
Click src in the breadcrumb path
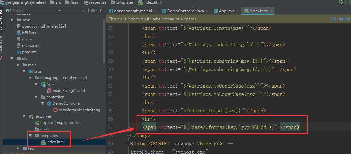[58, 2]
